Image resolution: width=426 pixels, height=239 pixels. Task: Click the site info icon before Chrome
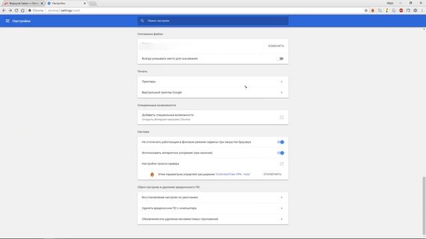click(x=29, y=11)
